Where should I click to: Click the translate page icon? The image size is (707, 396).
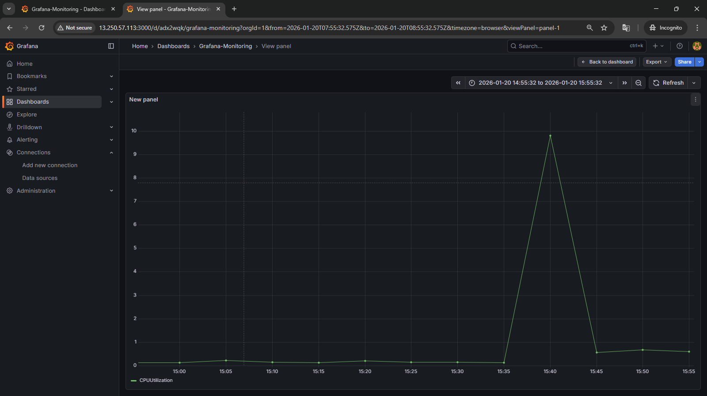coord(626,28)
